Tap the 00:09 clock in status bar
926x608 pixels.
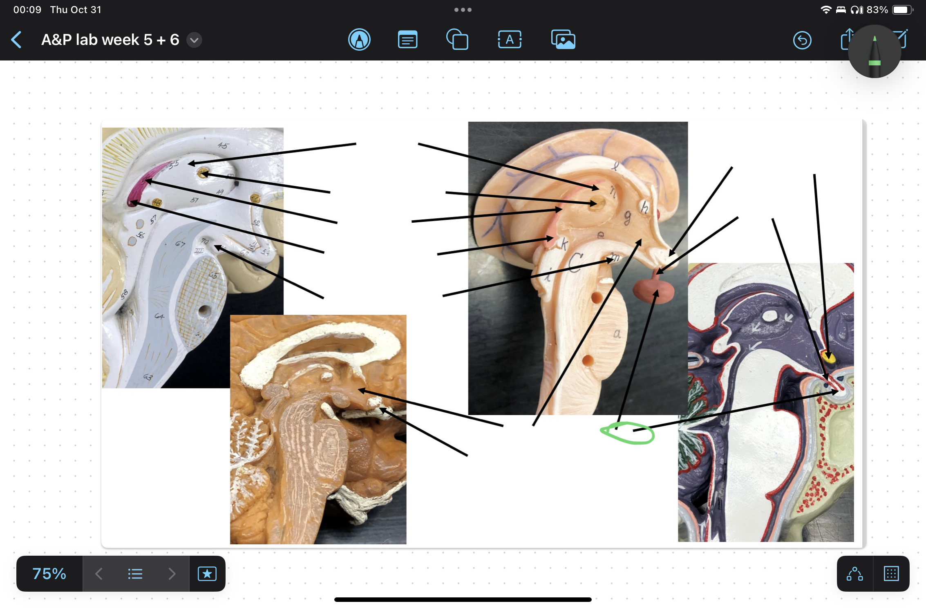click(x=27, y=10)
